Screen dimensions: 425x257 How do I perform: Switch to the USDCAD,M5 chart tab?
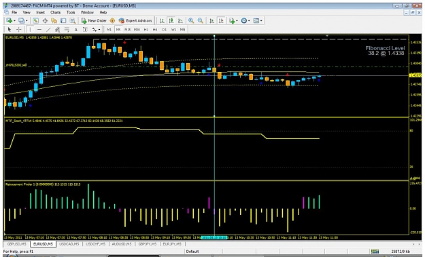click(69, 243)
